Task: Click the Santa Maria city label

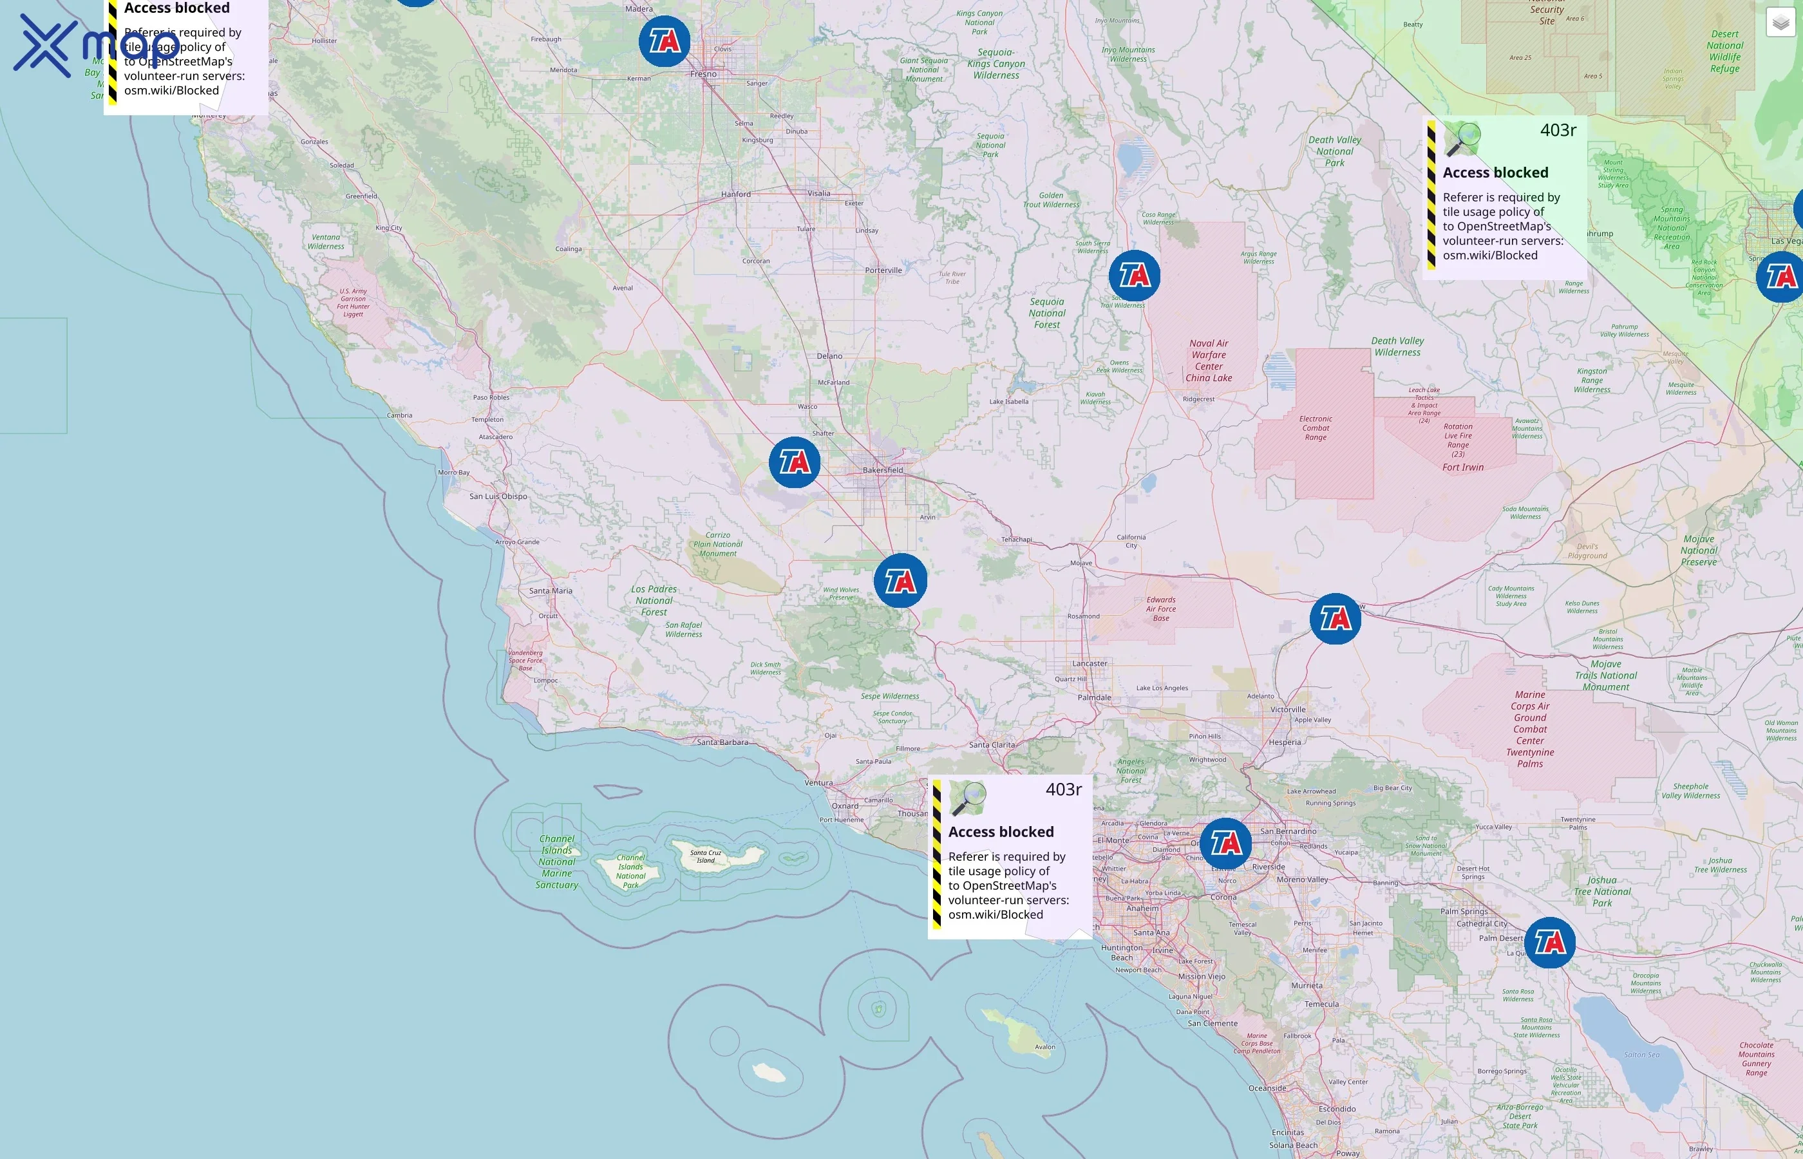Action: click(550, 590)
